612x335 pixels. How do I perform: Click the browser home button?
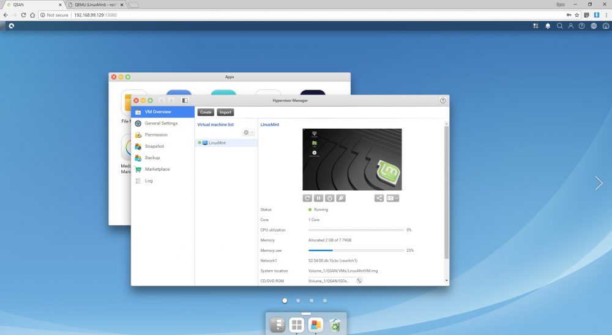pyautogui.click(x=32, y=15)
